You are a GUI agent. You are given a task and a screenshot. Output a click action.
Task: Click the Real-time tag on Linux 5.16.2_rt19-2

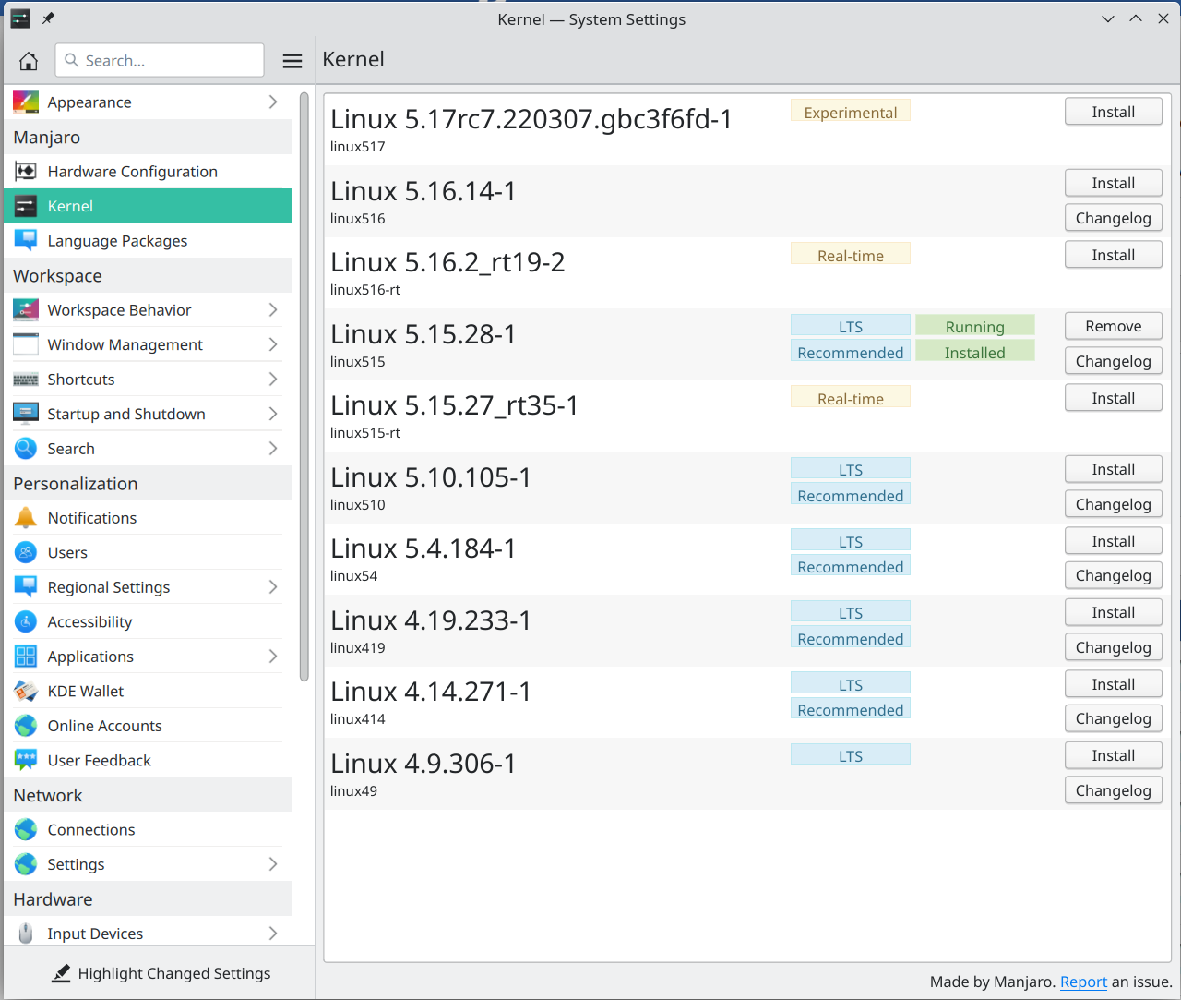click(x=850, y=255)
